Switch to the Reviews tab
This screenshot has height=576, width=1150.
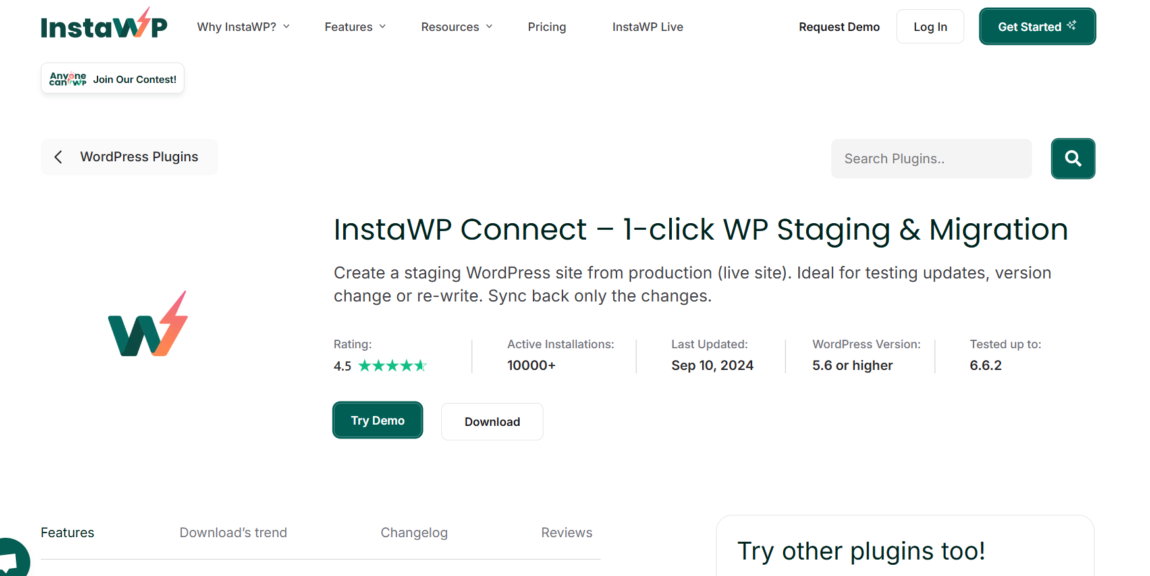tap(566, 533)
